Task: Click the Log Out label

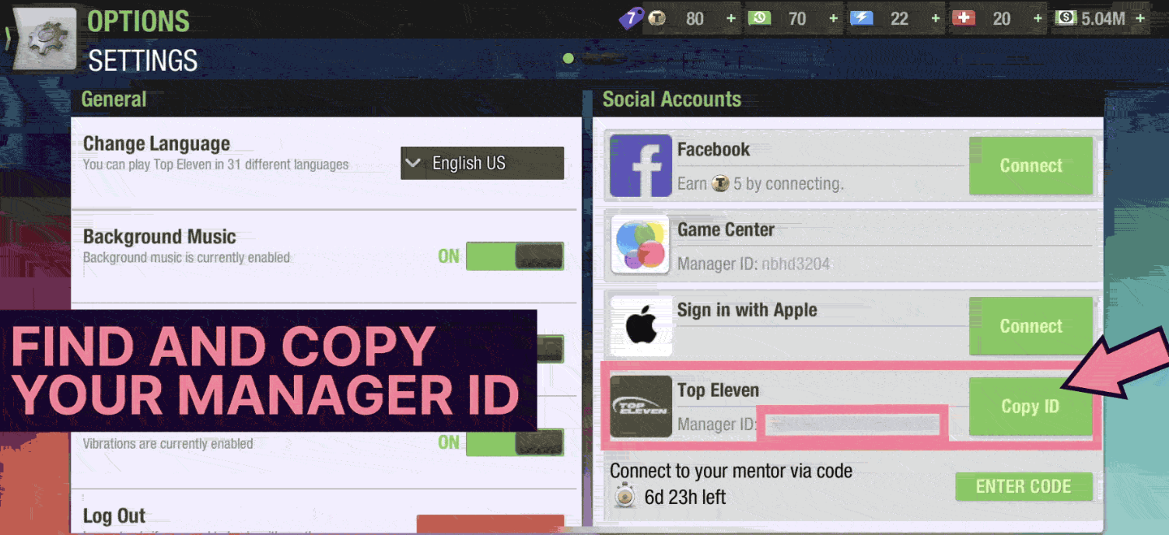Action: [114, 516]
